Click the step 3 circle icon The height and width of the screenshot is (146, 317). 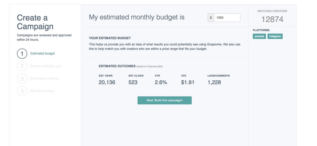coord(22,79)
